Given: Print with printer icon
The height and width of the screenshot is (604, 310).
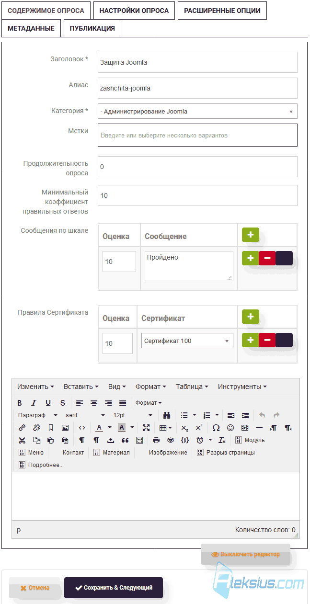Looking at the screenshot, I should pyautogui.click(x=156, y=440).
